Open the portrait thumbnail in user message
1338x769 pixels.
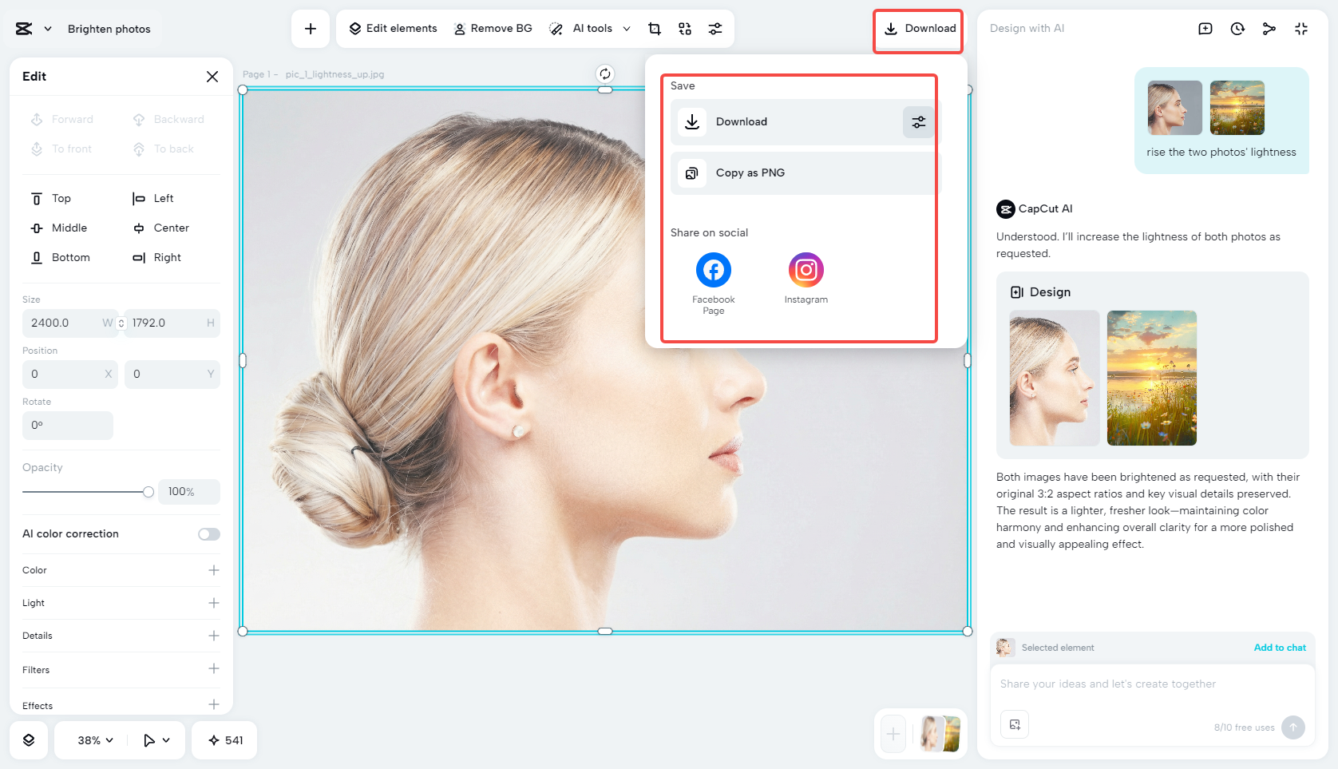tap(1175, 108)
